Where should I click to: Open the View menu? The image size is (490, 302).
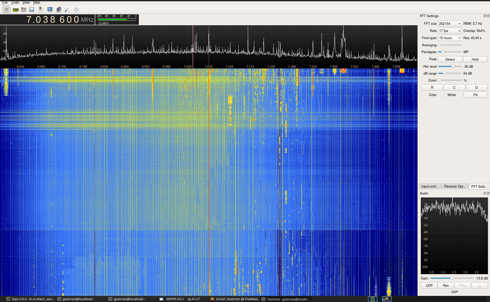(26, 3)
